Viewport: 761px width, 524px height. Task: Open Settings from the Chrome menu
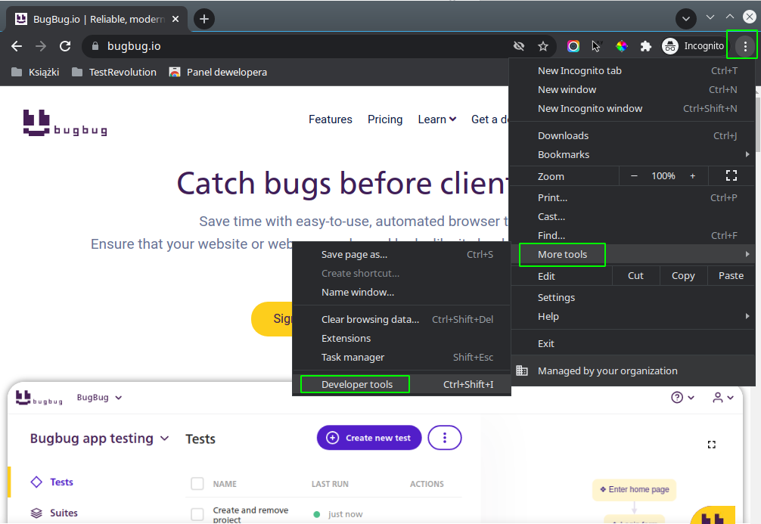pyautogui.click(x=633, y=297)
